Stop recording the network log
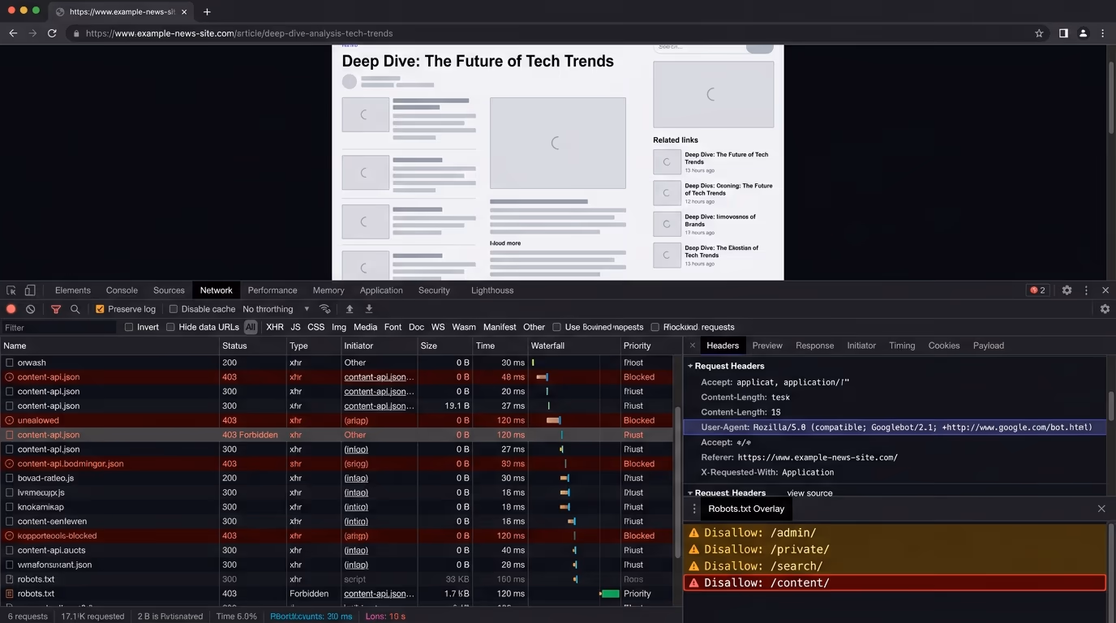The height and width of the screenshot is (623, 1116). 11,309
